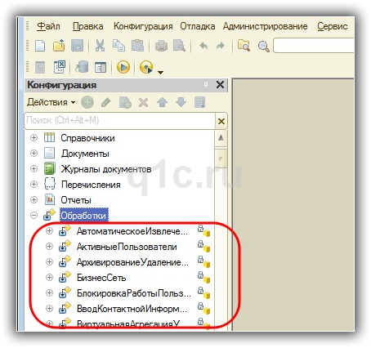
Task: Open the Правка menu
Action: pyautogui.click(x=87, y=26)
